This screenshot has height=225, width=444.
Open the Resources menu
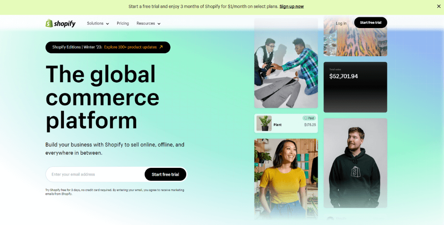149,23
